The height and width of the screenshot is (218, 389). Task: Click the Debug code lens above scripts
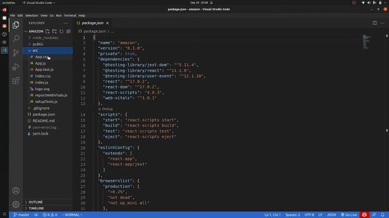(x=105, y=109)
